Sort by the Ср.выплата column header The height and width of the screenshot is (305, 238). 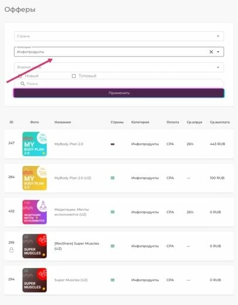point(220,122)
